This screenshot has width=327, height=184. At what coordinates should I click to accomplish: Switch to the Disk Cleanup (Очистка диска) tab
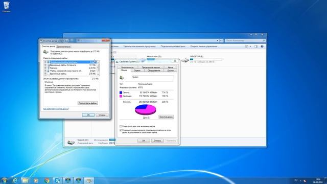[49, 47]
